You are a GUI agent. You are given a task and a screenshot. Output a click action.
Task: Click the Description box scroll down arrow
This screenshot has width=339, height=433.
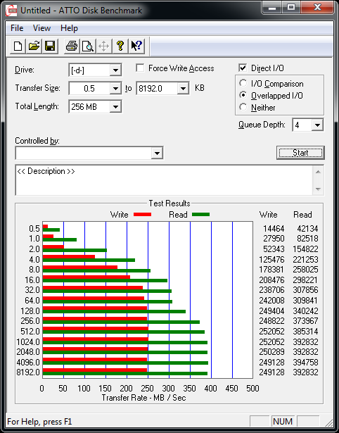318,189
